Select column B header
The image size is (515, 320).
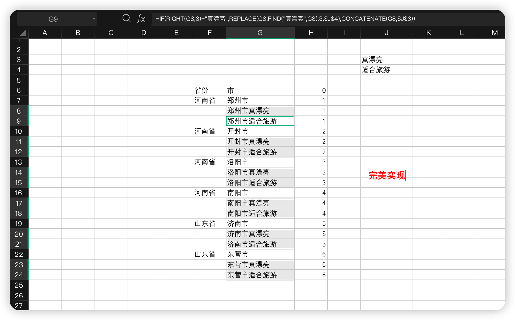click(x=78, y=33)
